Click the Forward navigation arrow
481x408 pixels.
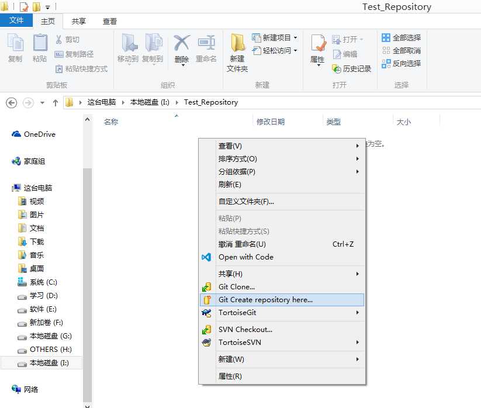(x=28, y=102)
